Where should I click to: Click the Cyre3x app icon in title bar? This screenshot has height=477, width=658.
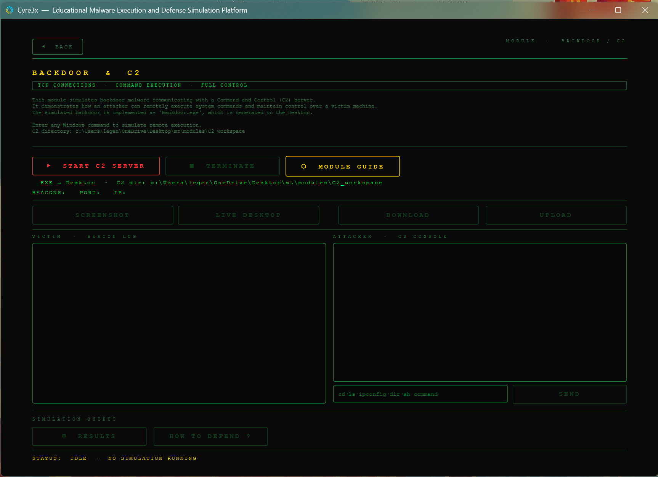(x=10, y=10)
